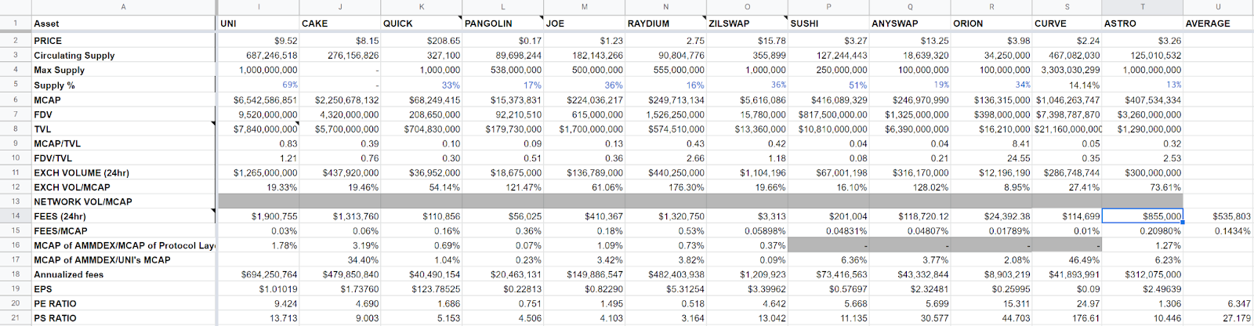Select the PRICE row label
1254x326 pixels.
[x=123, y=41]
